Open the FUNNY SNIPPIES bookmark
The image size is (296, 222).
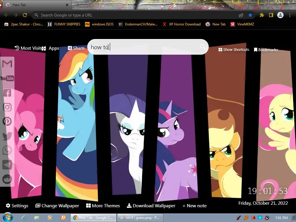tap(64, 24)
